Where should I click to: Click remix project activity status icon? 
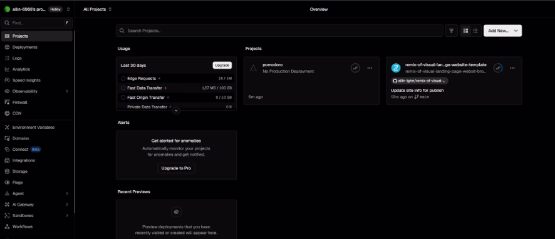(498, 68)
